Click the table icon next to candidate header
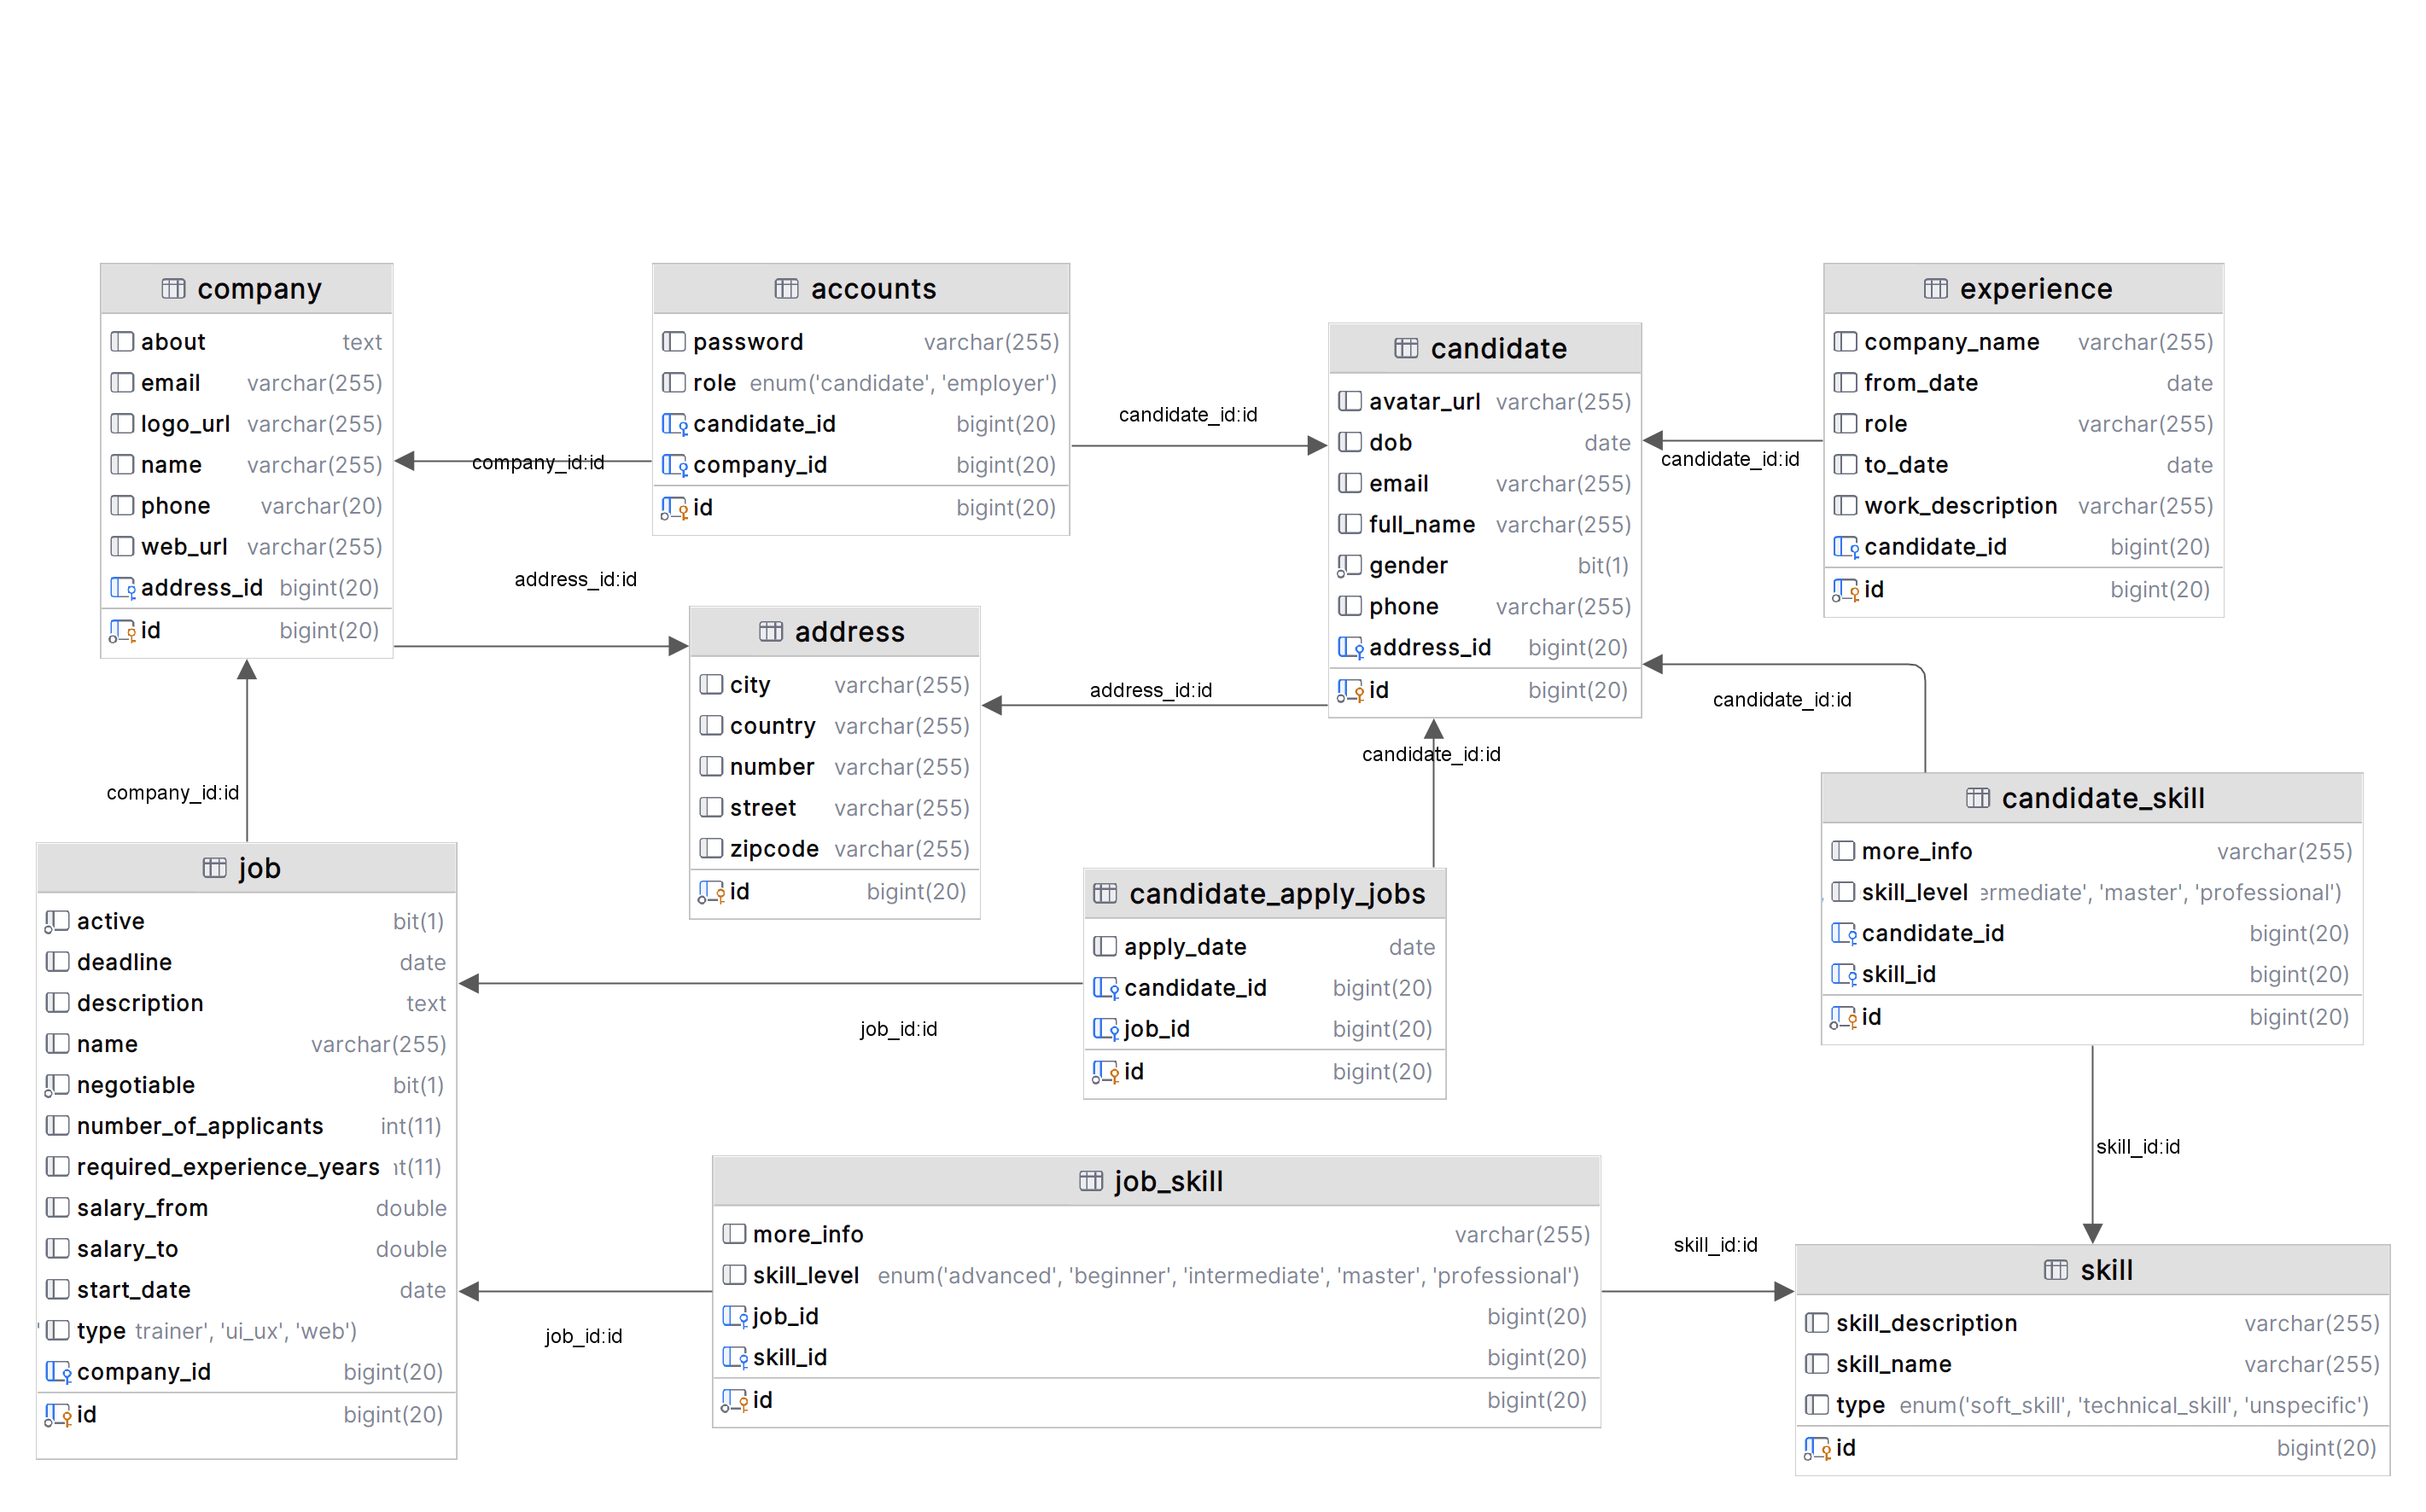Screen dimensions: 2426x1512 point(1407,348)
